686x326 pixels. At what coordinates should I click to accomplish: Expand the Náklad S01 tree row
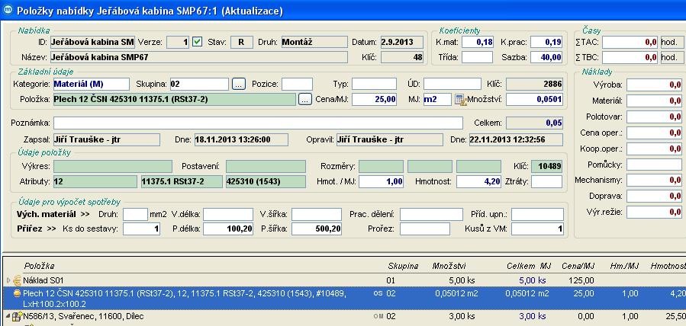pyautogui.click(x=8, y=280)
